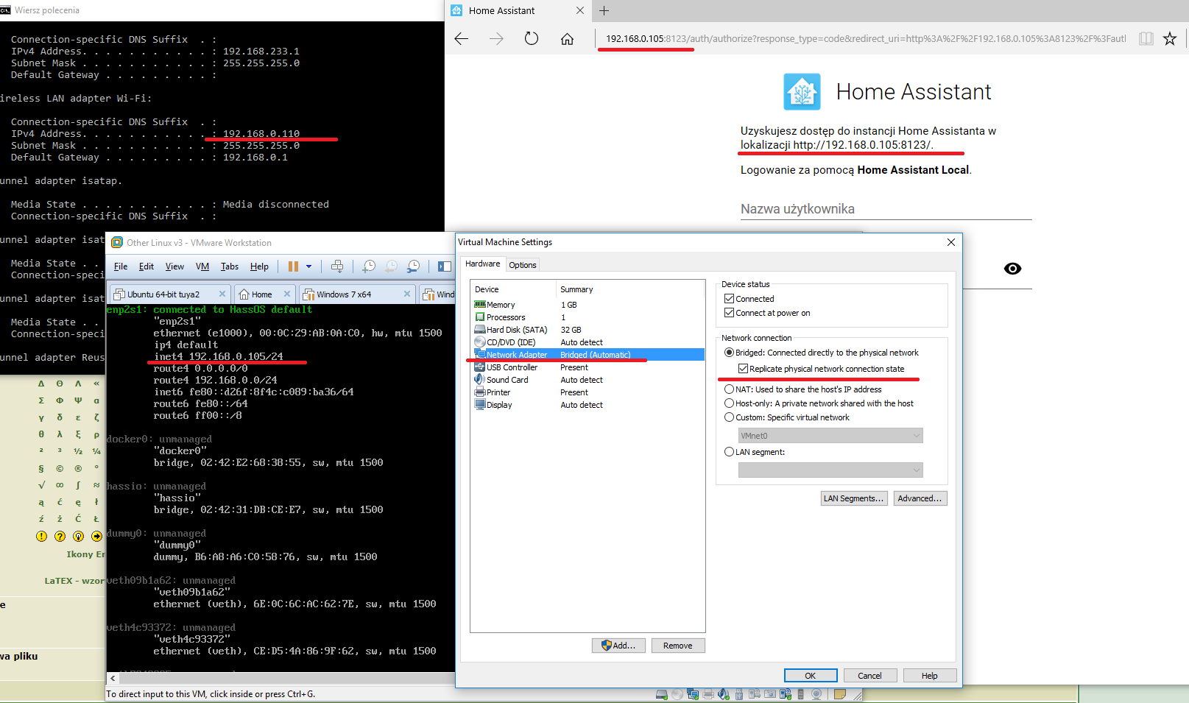Click the webcam status bar icon

point(816,694)
